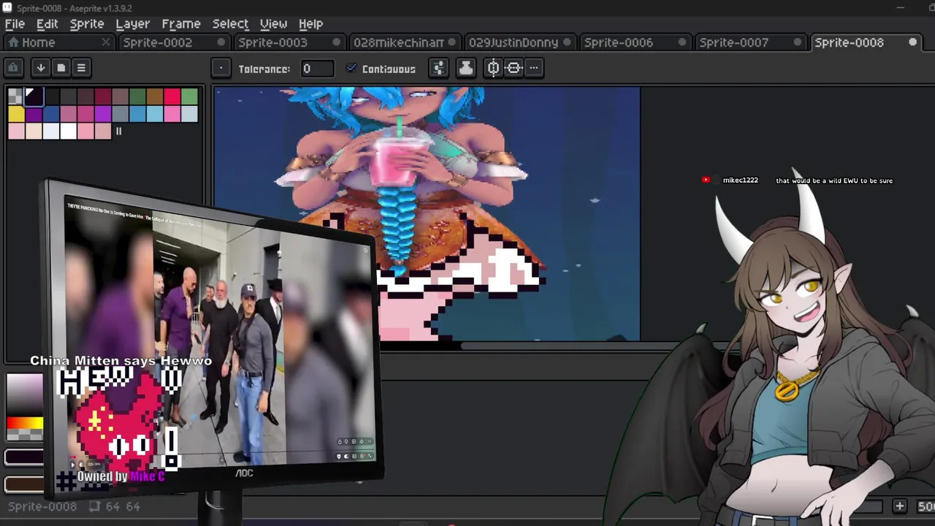The image size is (935, 526).
Task: Close the Home tab with its X
Action: point(106,42)
